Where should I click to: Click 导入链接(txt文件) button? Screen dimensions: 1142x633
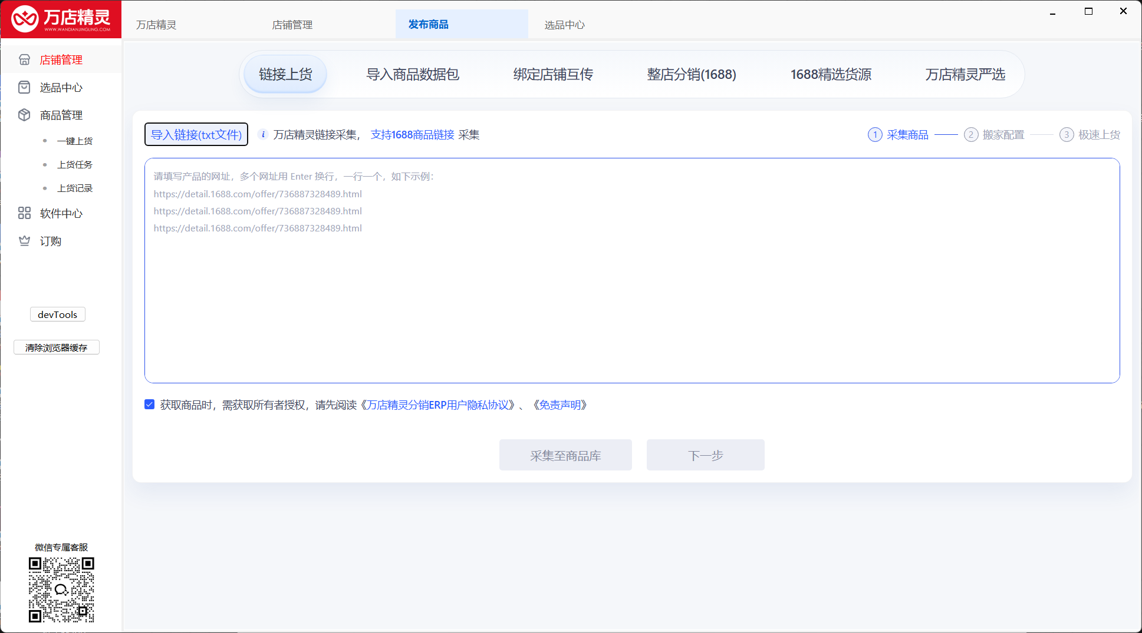pos(196,134)
